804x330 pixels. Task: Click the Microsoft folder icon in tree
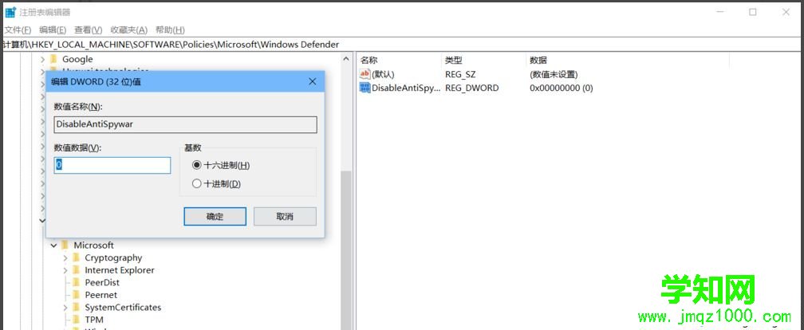point(65,245)
